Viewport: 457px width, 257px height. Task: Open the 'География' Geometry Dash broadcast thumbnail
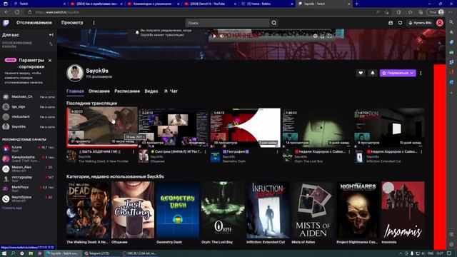246,127
